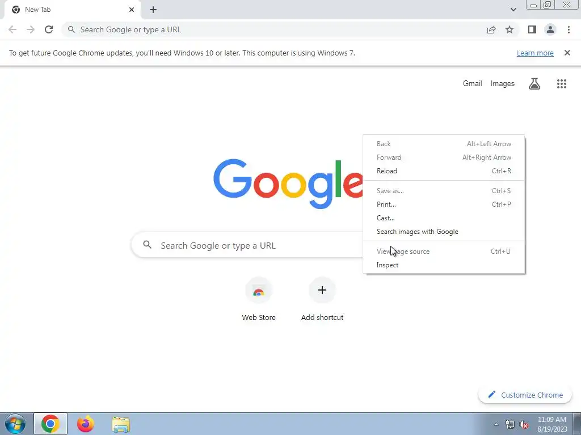Screen dimensions: 581x435
Task: Click the share this page icon
Action: [x=491, y=29]
